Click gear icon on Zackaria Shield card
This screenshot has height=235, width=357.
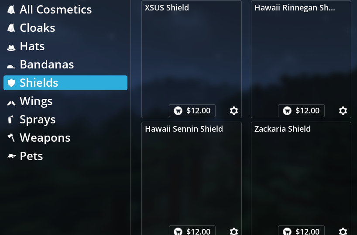pos(343,232)
